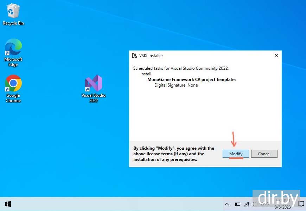Select the 'VSIX Installer' title text
306x211 pixels.
click(x=151, y=56)
